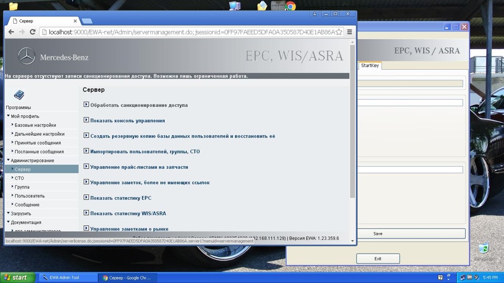Click arrow icon beside Управление прайс-листами
This screenshot has height=283, width=504.
pyautogui.click(x=86, y=166)
